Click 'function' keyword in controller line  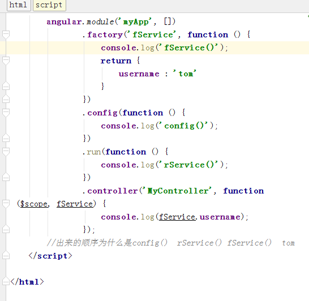[243, 191]
